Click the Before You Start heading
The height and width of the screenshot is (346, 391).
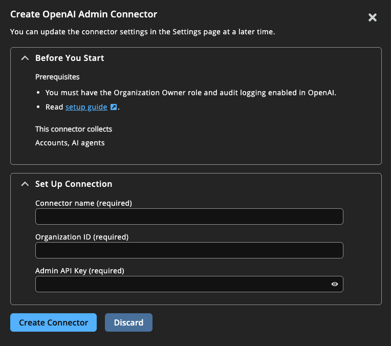pos(70,58)
